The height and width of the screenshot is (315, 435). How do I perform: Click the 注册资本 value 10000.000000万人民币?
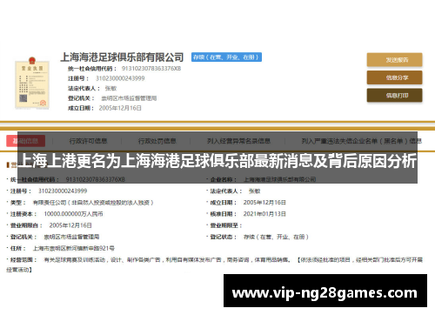pos(73,214)
